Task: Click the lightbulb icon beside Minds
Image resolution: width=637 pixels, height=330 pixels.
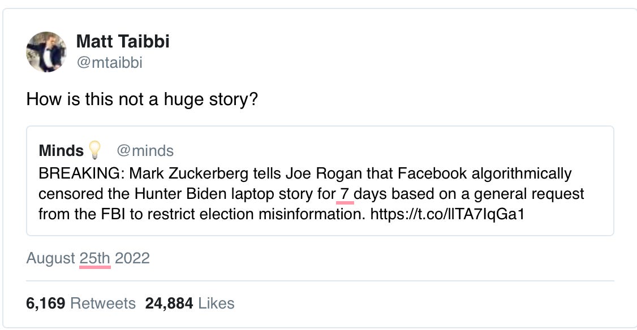Action: [94, 150]
